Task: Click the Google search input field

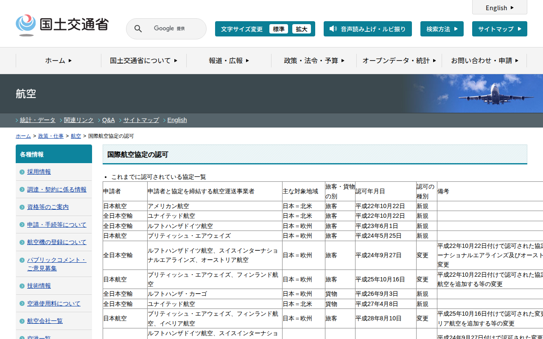Action: point(174,29)
